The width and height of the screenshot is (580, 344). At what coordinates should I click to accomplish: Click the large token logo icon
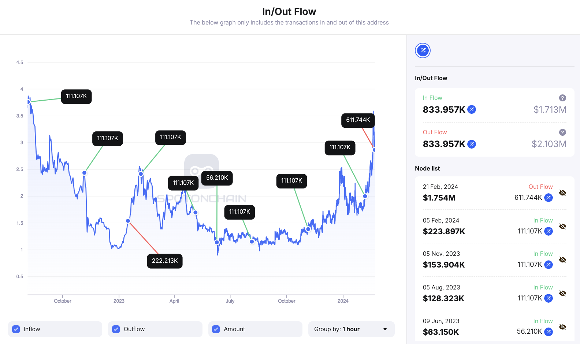tap(423, 51)
